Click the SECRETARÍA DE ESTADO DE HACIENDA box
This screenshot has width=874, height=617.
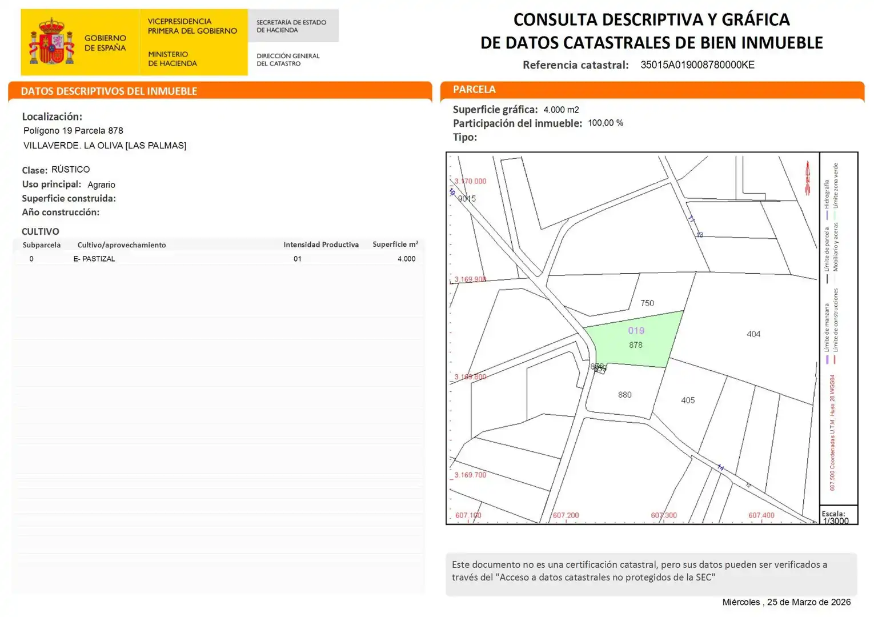tap(293, 26)
